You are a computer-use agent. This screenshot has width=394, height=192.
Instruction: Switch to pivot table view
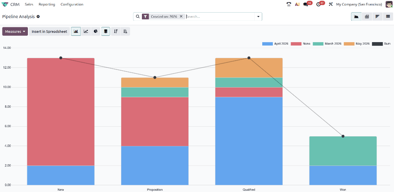[367, 16]
